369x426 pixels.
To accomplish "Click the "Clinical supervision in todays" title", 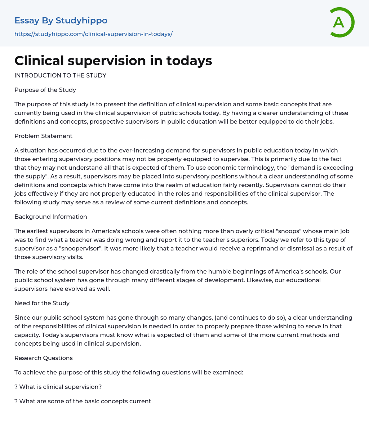I will point(113,61).
